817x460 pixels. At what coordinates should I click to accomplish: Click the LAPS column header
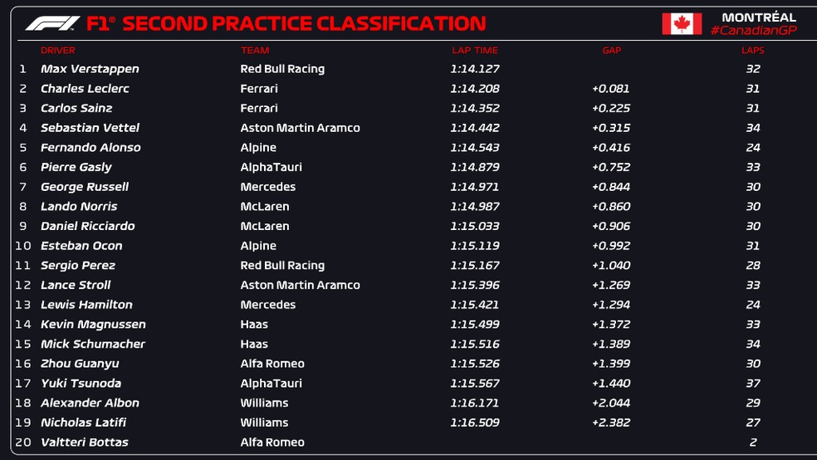pyautogui.click(x=752, y=51)
